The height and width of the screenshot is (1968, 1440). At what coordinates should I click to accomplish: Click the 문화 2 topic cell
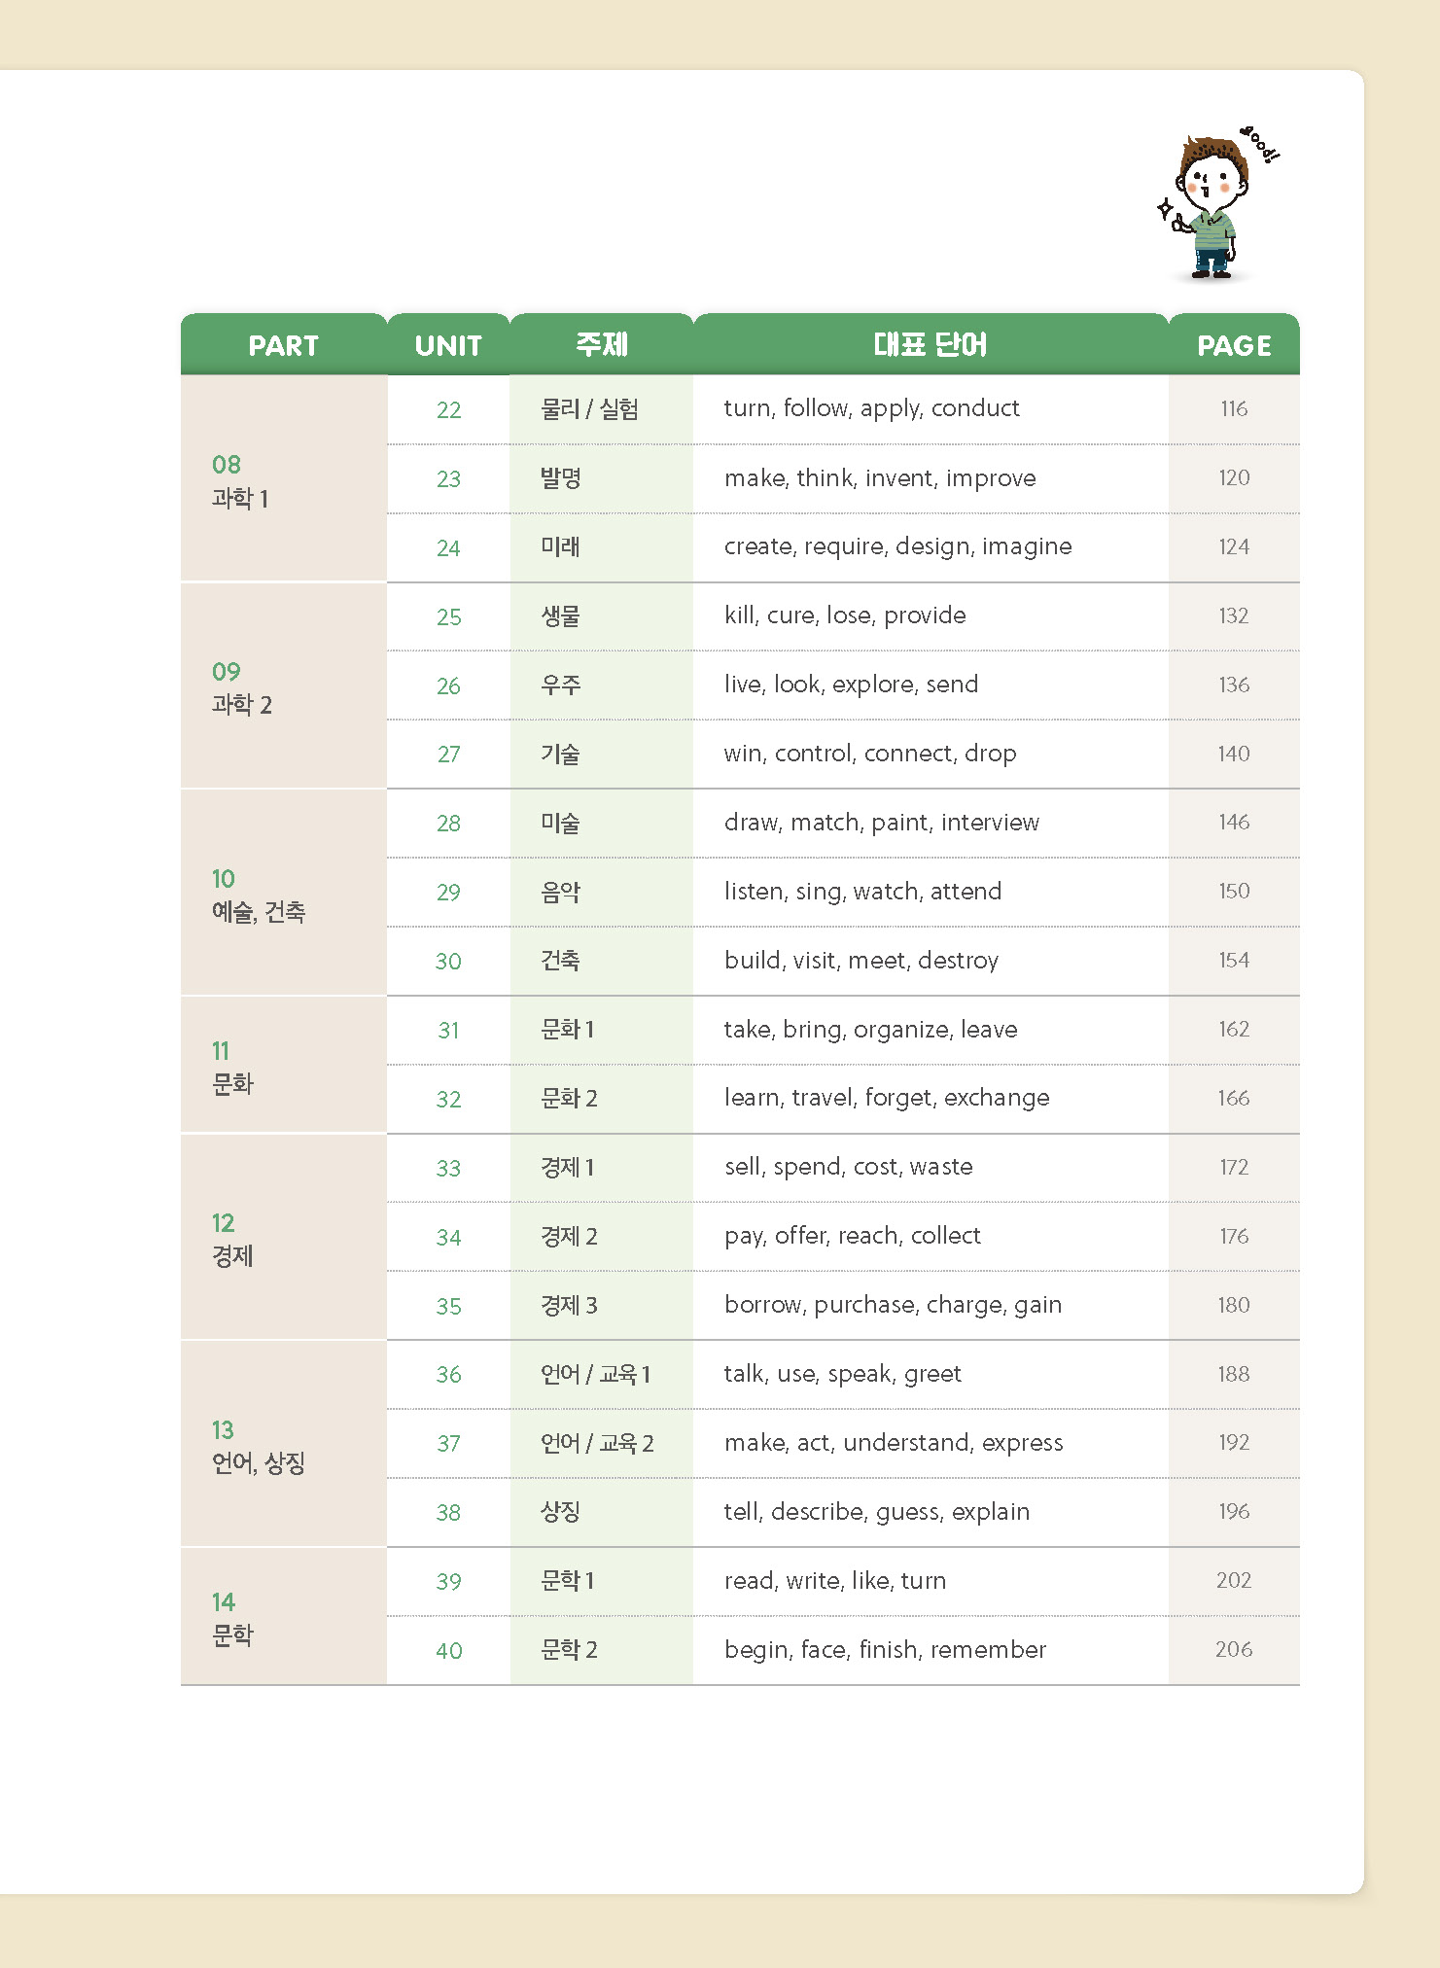pos(569,1098)
